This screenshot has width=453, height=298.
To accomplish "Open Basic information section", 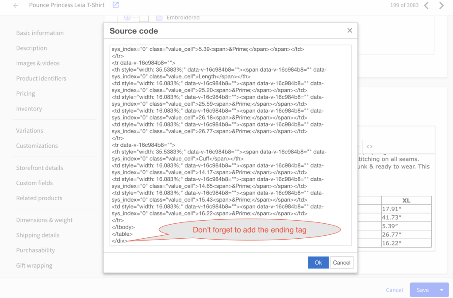I will point(40,33).
